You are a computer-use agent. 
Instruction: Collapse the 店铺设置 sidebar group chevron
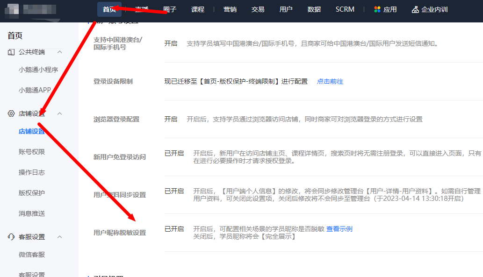point(60,114)
